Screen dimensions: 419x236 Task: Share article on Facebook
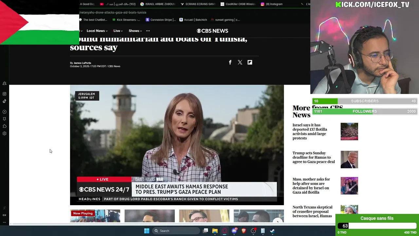[230, 62]
